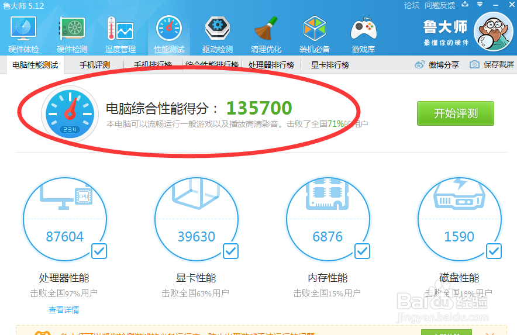Open 硬件体检 hardware checkup icon

[x=23, y=29]
